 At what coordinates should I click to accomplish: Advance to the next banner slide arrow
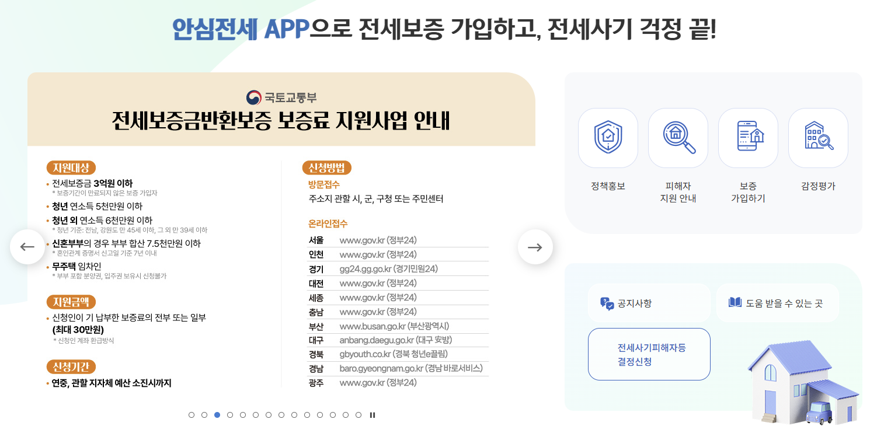pyautogui.click(x=535, y=247)
